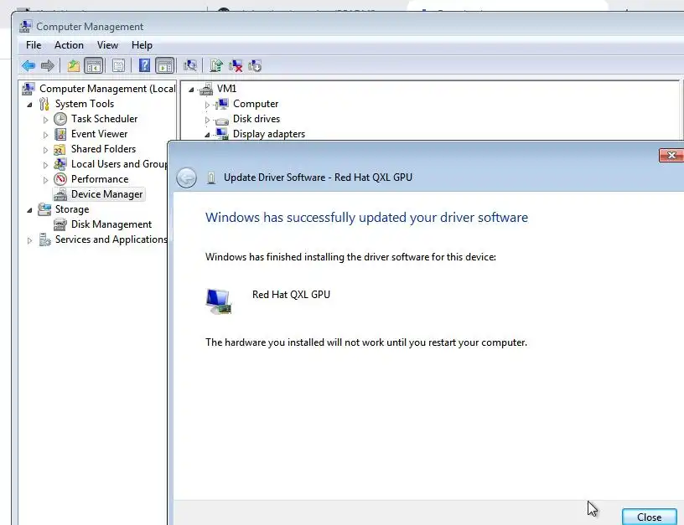684x525 pixels.
Task: Close the Update Driver Software dialog with X
Action: click(x=671, y=155)
